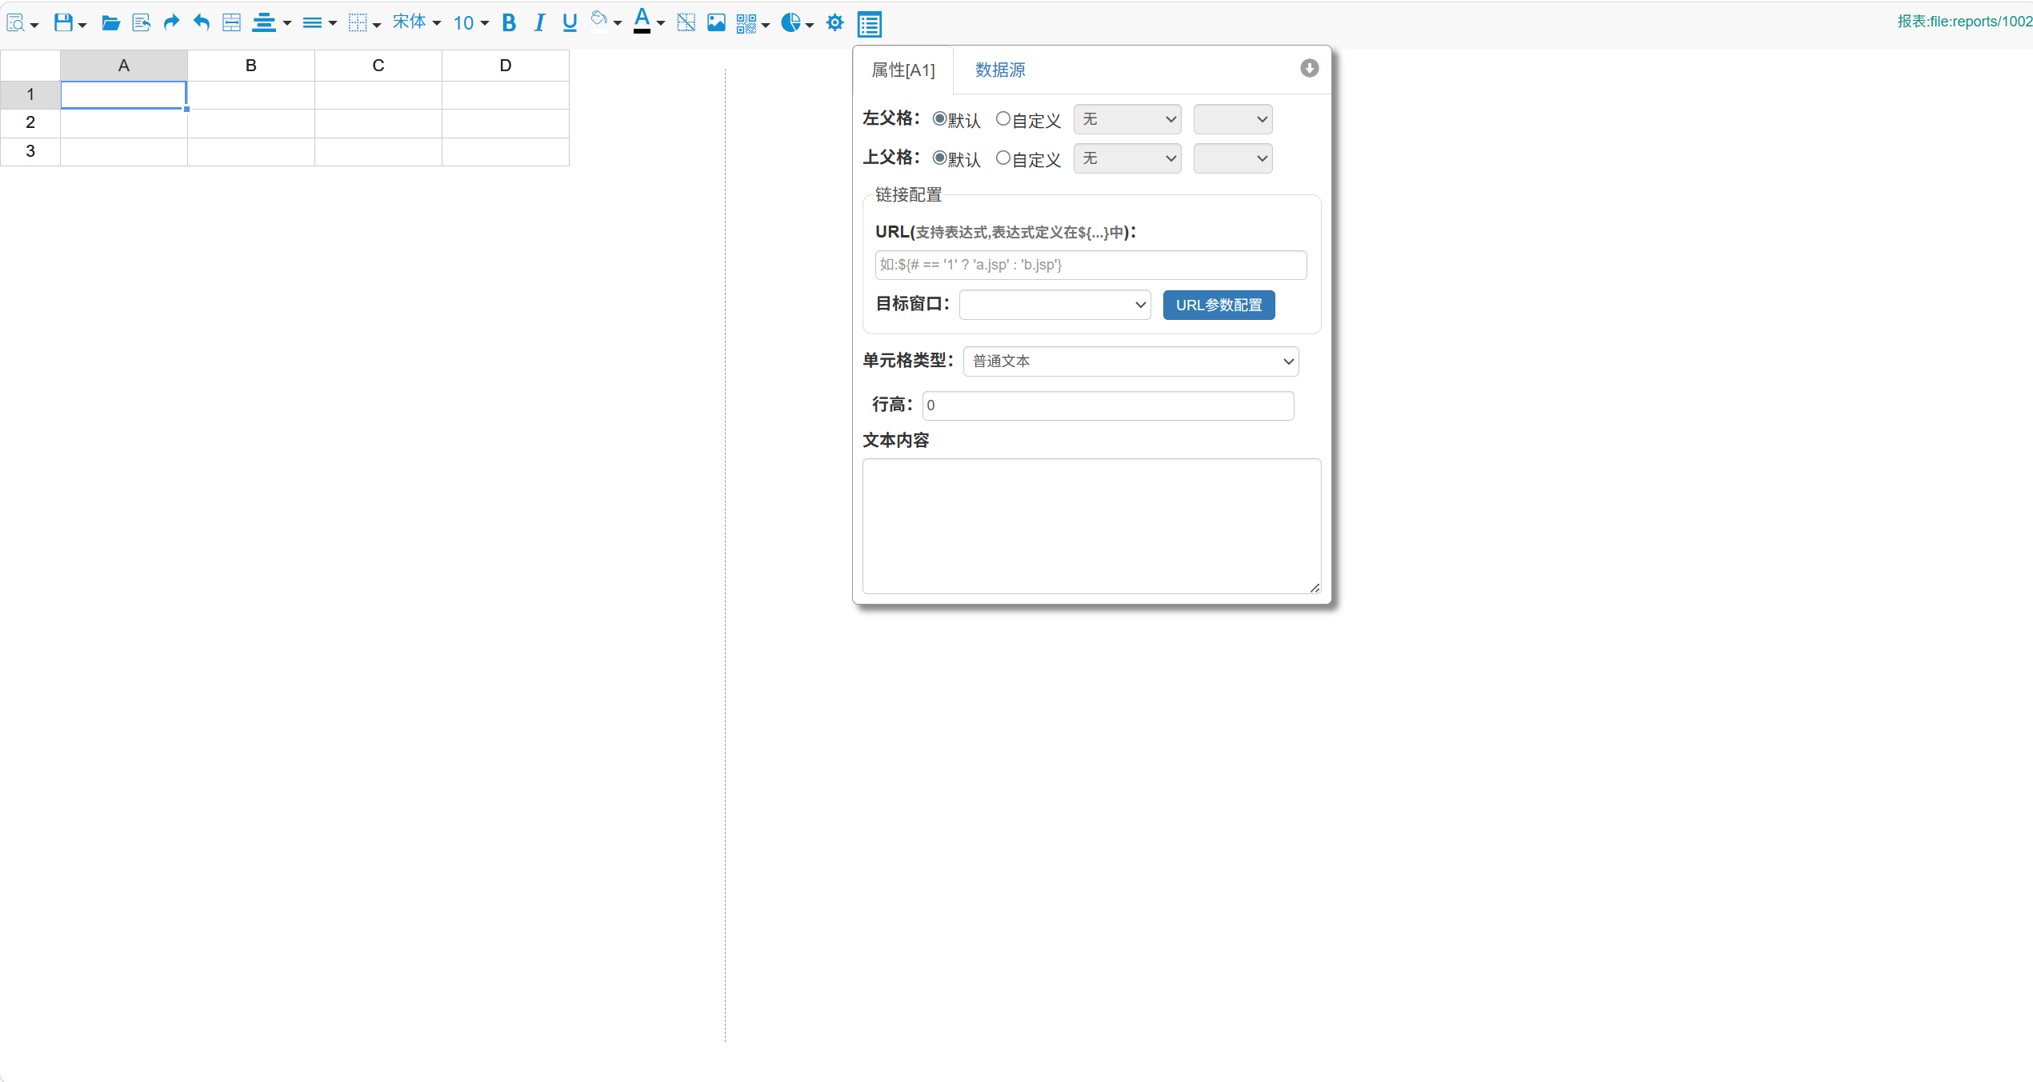Toggle italic formatting
Viewport: 2033px width, 1082px height.
tap(539, 23)
